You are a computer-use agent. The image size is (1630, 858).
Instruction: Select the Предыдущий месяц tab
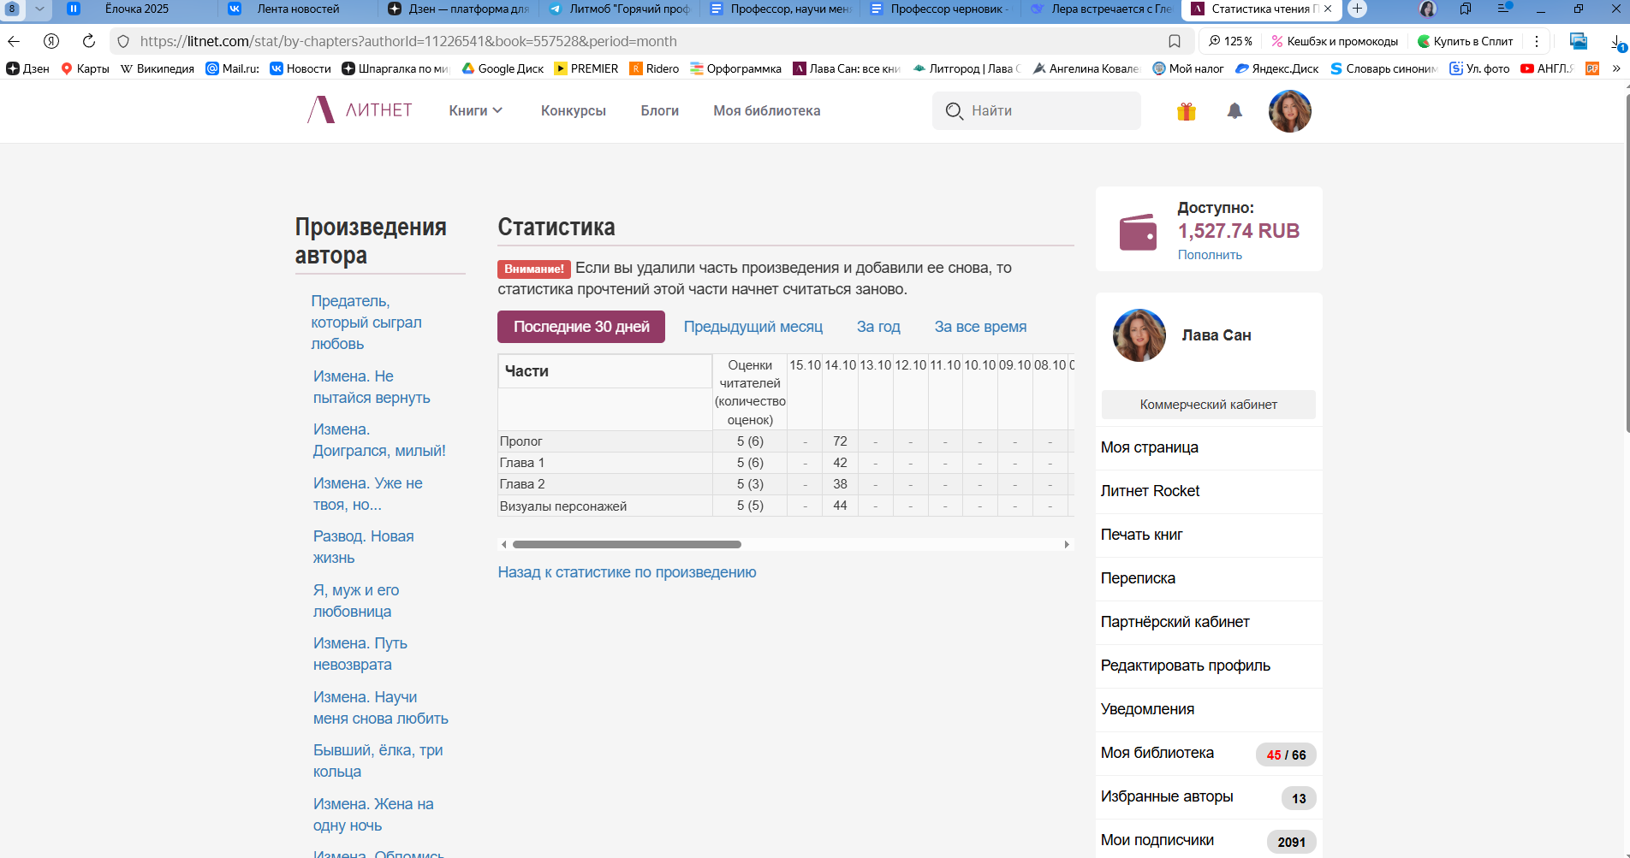[x=753, y=327]
